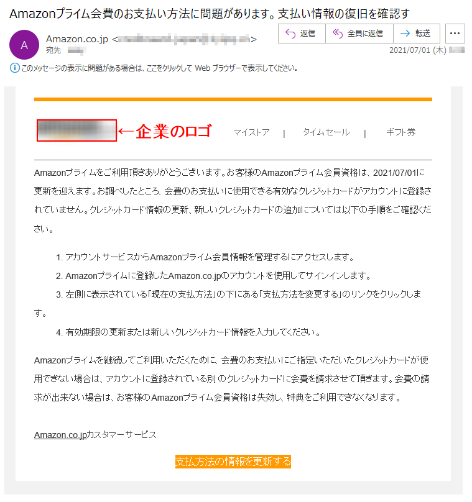Image resolution: width=472 pixels, height=502 pixels.
Task: Click the 返信 reply button
Action: (x=302, y=34)
